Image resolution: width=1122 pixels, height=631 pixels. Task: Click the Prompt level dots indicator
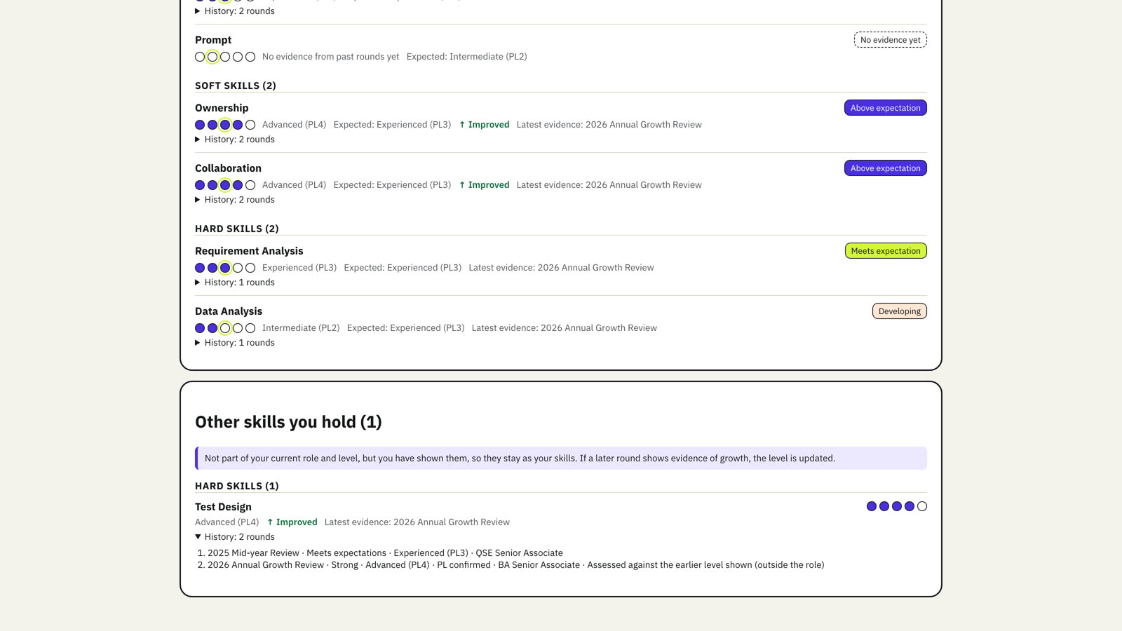(225, 57)
